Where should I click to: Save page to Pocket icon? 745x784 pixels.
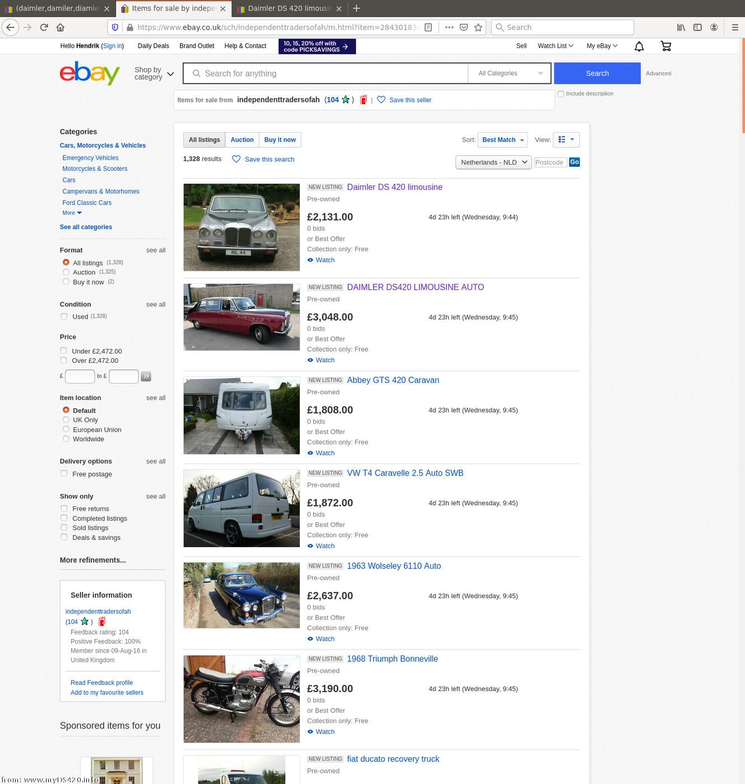pyautogui.click(x=464, y=27)
